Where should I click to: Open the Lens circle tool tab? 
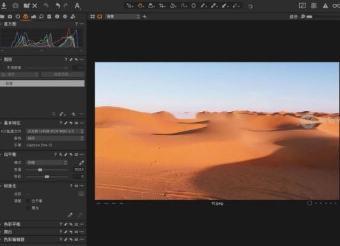coord(18,17)
